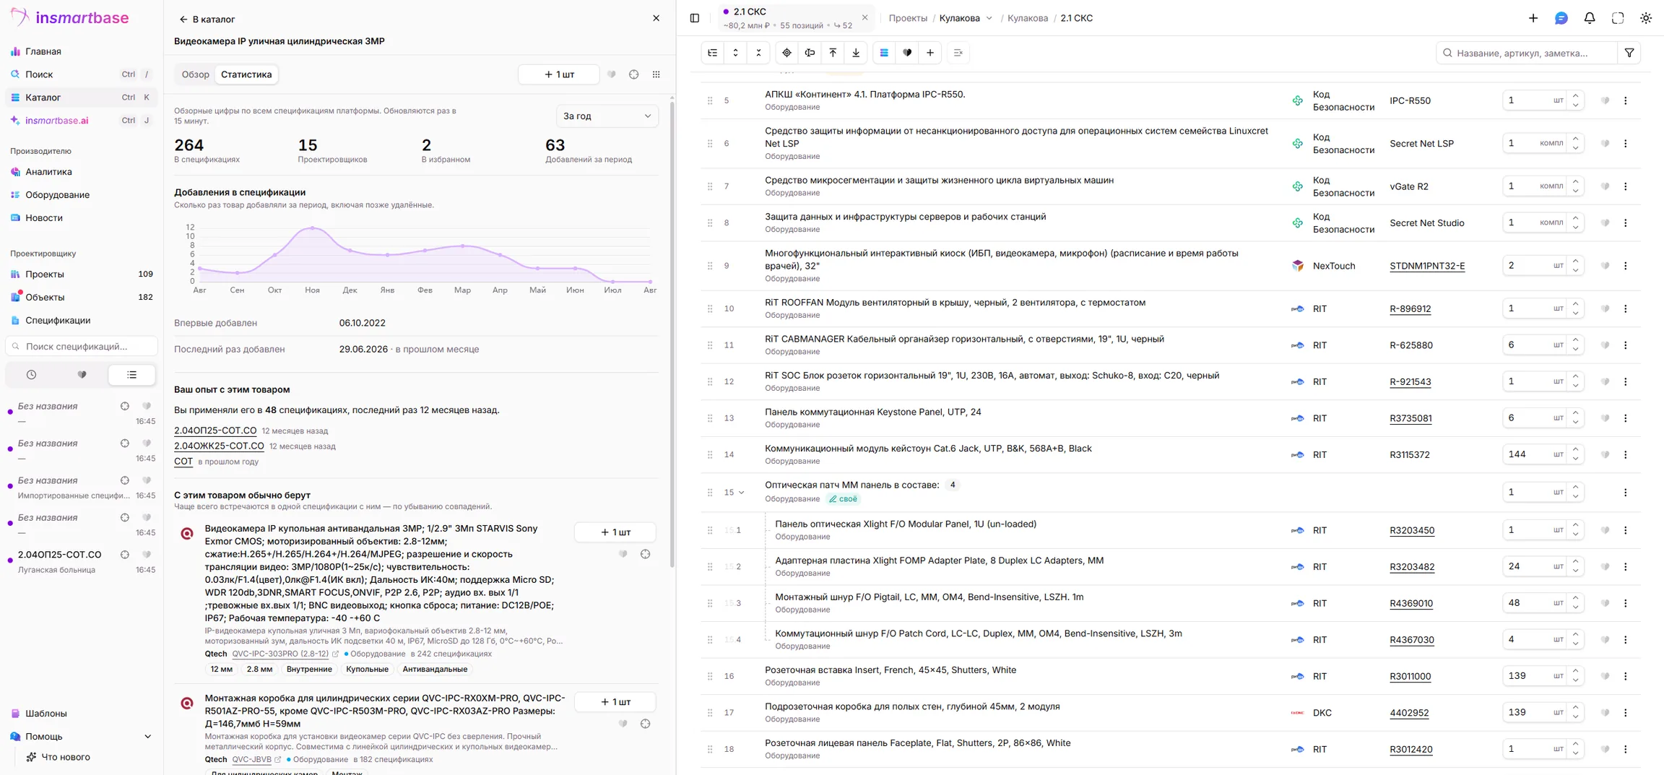The width and height of the screenshot is (1664, 775).
Task: Favorite the NexTouch kiosk row
Action: click(1605, 266)
